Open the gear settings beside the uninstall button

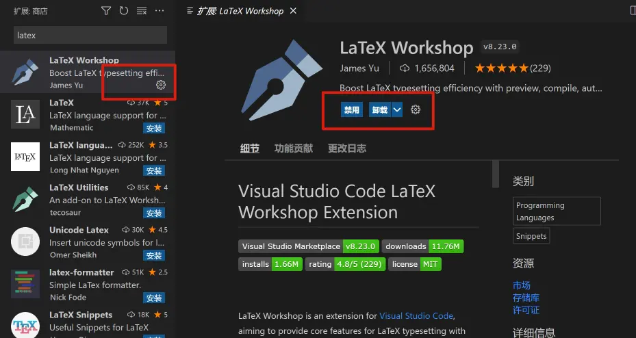click(416, 109)
